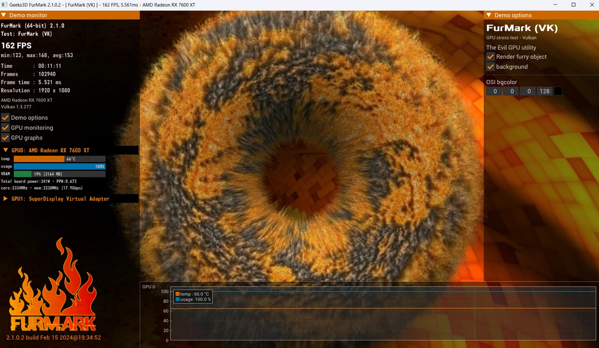
Task: Click the third OSI bgcolor value field
Action: pyautogui.click(x=528, y=91)
